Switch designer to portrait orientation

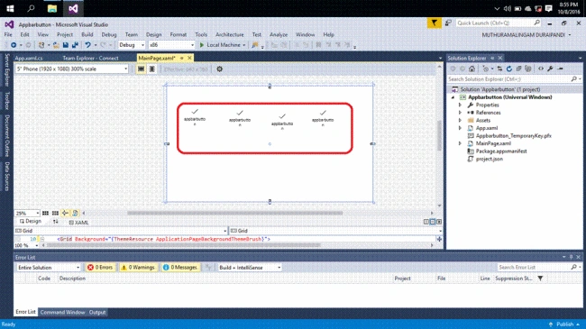coord(151,69)
